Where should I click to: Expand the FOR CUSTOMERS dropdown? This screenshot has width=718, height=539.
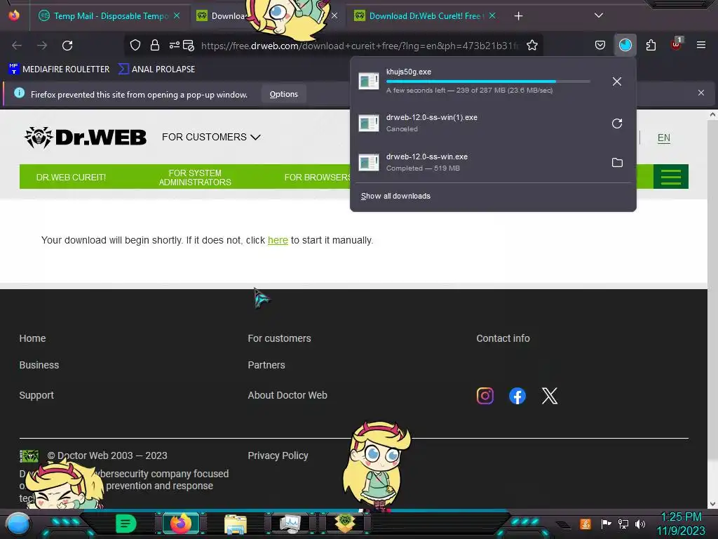point(211,137)
